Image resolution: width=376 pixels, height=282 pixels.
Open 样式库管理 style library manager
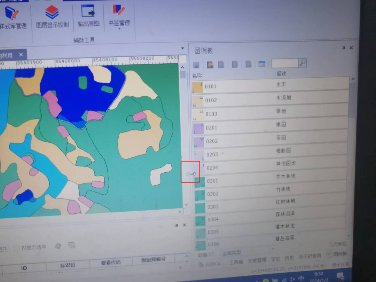pyautogui.click(x=13, y=17)
